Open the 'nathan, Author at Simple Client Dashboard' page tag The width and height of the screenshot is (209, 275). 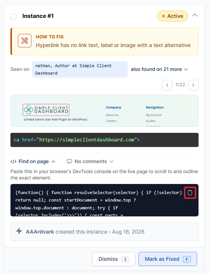pos(80,69)
